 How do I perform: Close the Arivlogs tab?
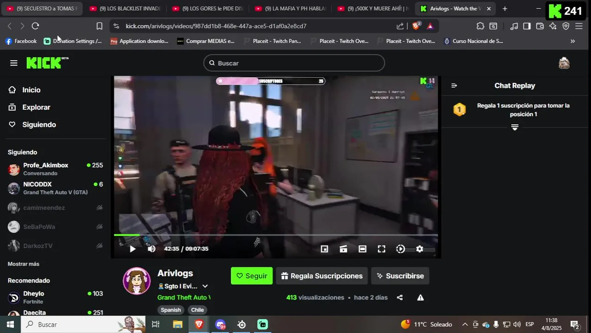(489, 9)
